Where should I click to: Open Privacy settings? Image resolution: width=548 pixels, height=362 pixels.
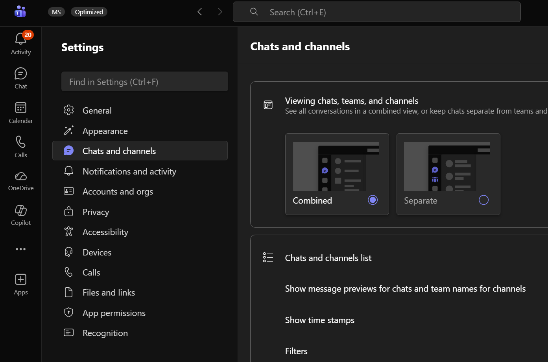pos(96,212)
